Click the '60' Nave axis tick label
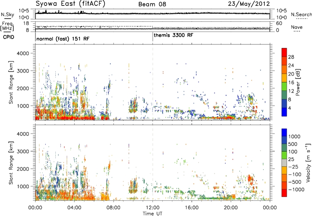The height and width of the screenshot is (216, 312). click(279, 23)
